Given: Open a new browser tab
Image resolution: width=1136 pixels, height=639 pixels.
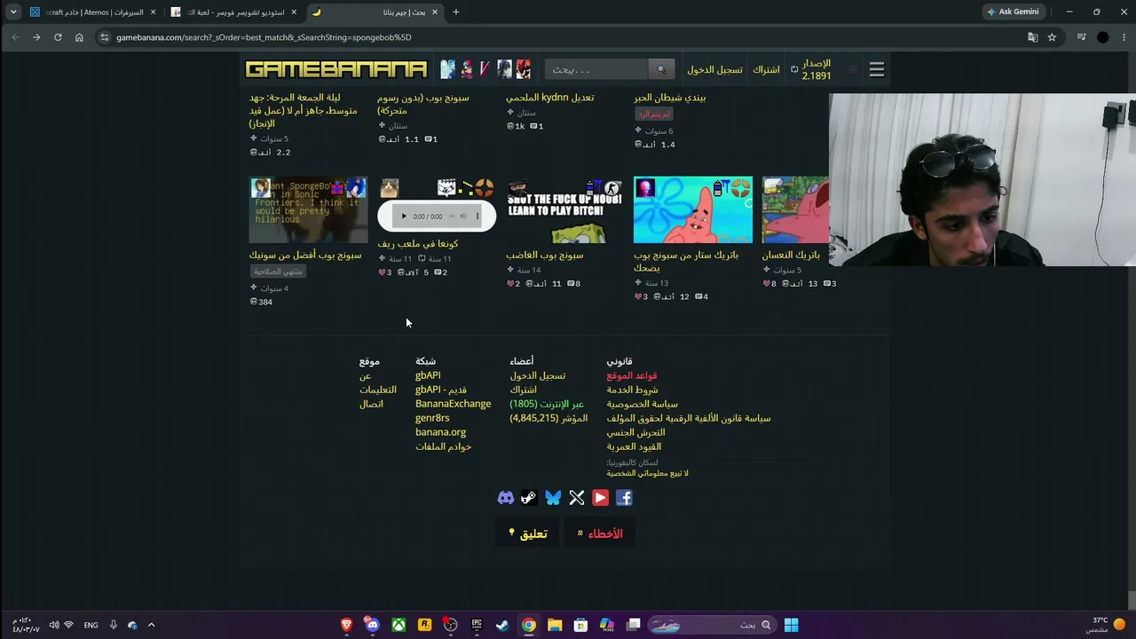Looking at the screenshot, I should (456, 12).
